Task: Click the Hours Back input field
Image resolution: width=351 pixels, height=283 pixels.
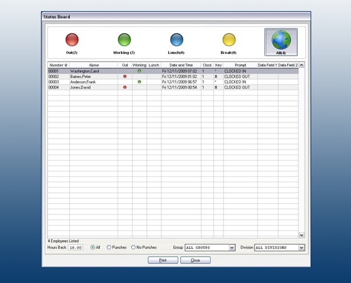Action: (75, 248)
